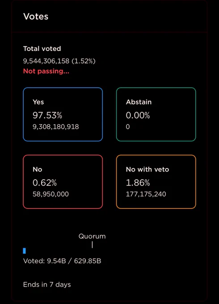Click the Quorum label

(x=92, y=236)
